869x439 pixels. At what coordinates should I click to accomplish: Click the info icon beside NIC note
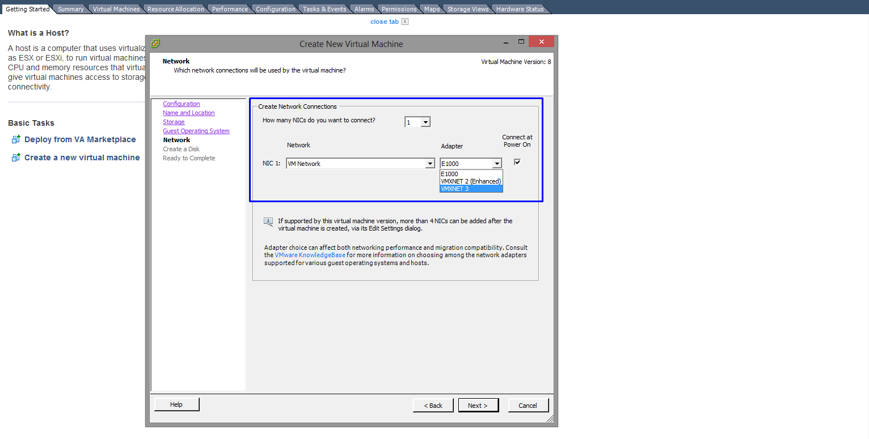point(268,221)
